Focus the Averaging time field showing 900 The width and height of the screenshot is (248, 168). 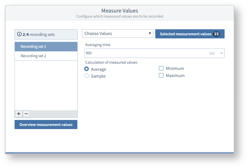click(146, 53)
